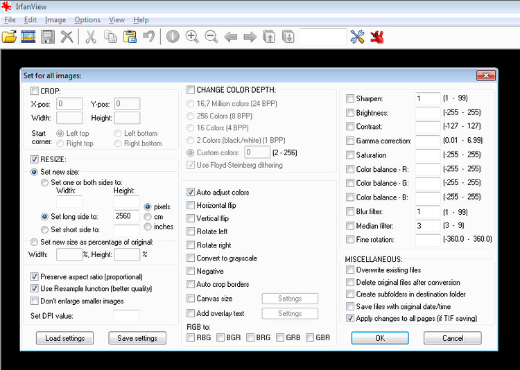
Task: Uncheck the RESIZE checkbox
Action: tap(34, 159)
